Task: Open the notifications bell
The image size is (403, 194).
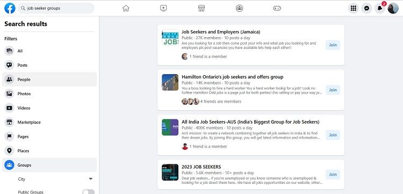Action: tap(379, 8)
